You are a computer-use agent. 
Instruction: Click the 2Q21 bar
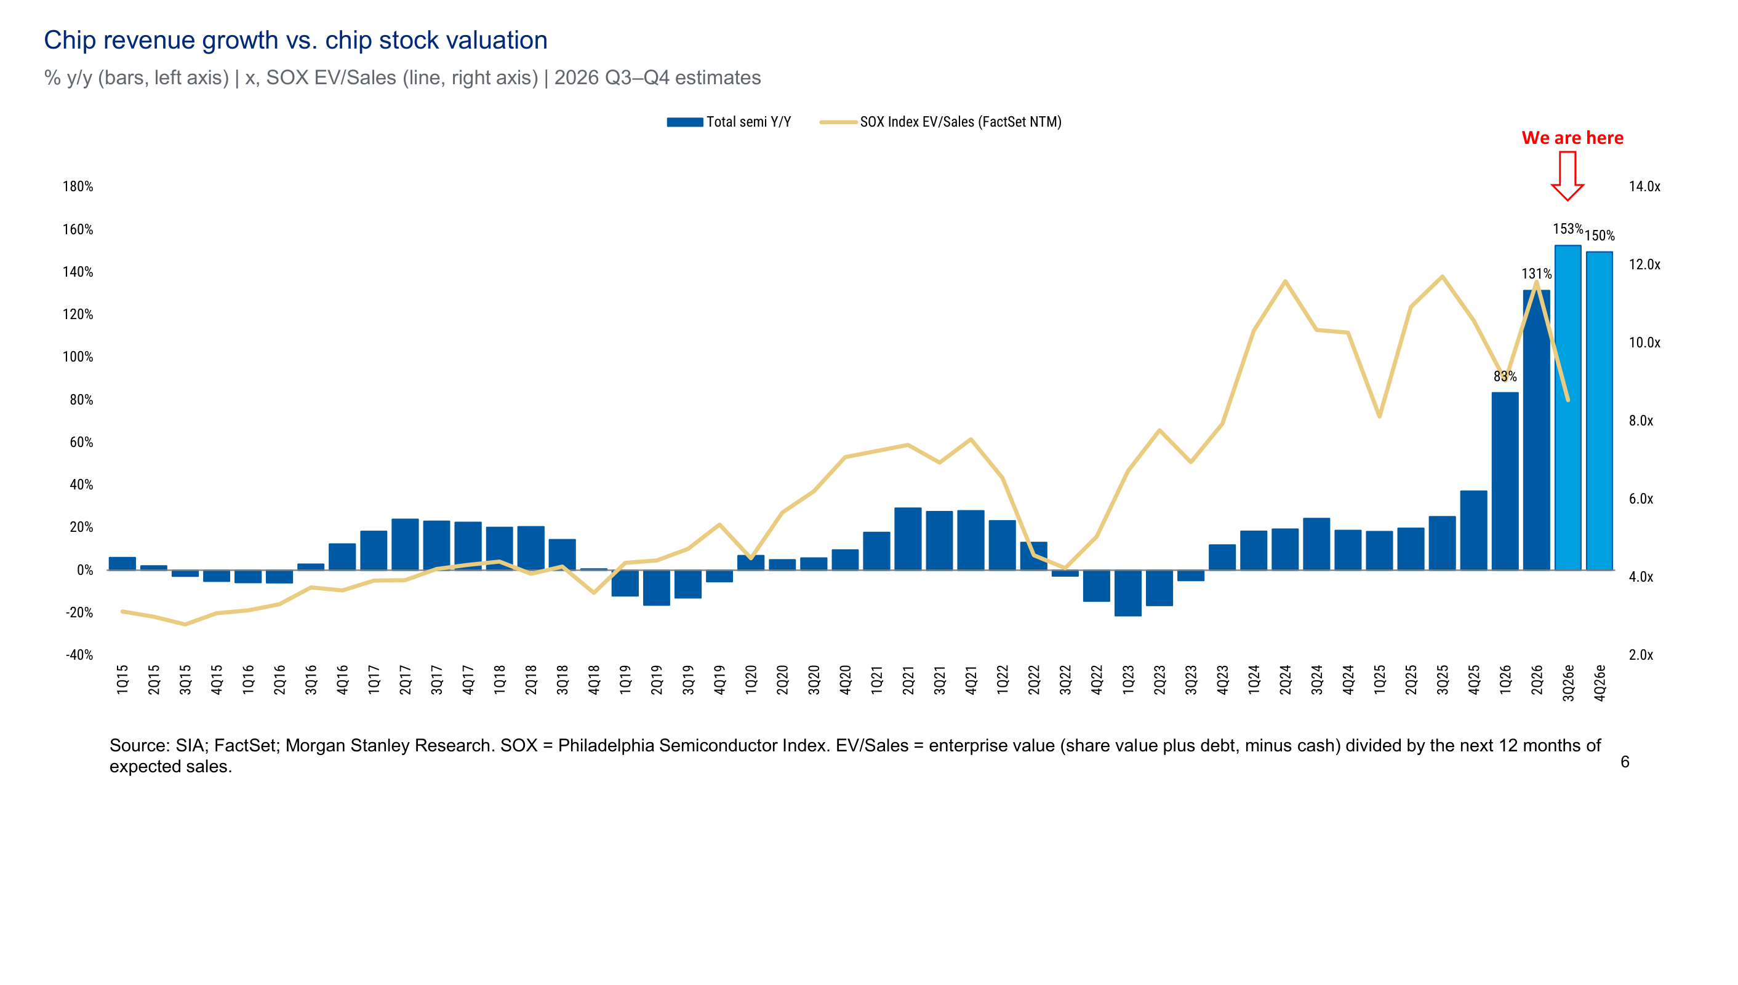tap(908, 539)
